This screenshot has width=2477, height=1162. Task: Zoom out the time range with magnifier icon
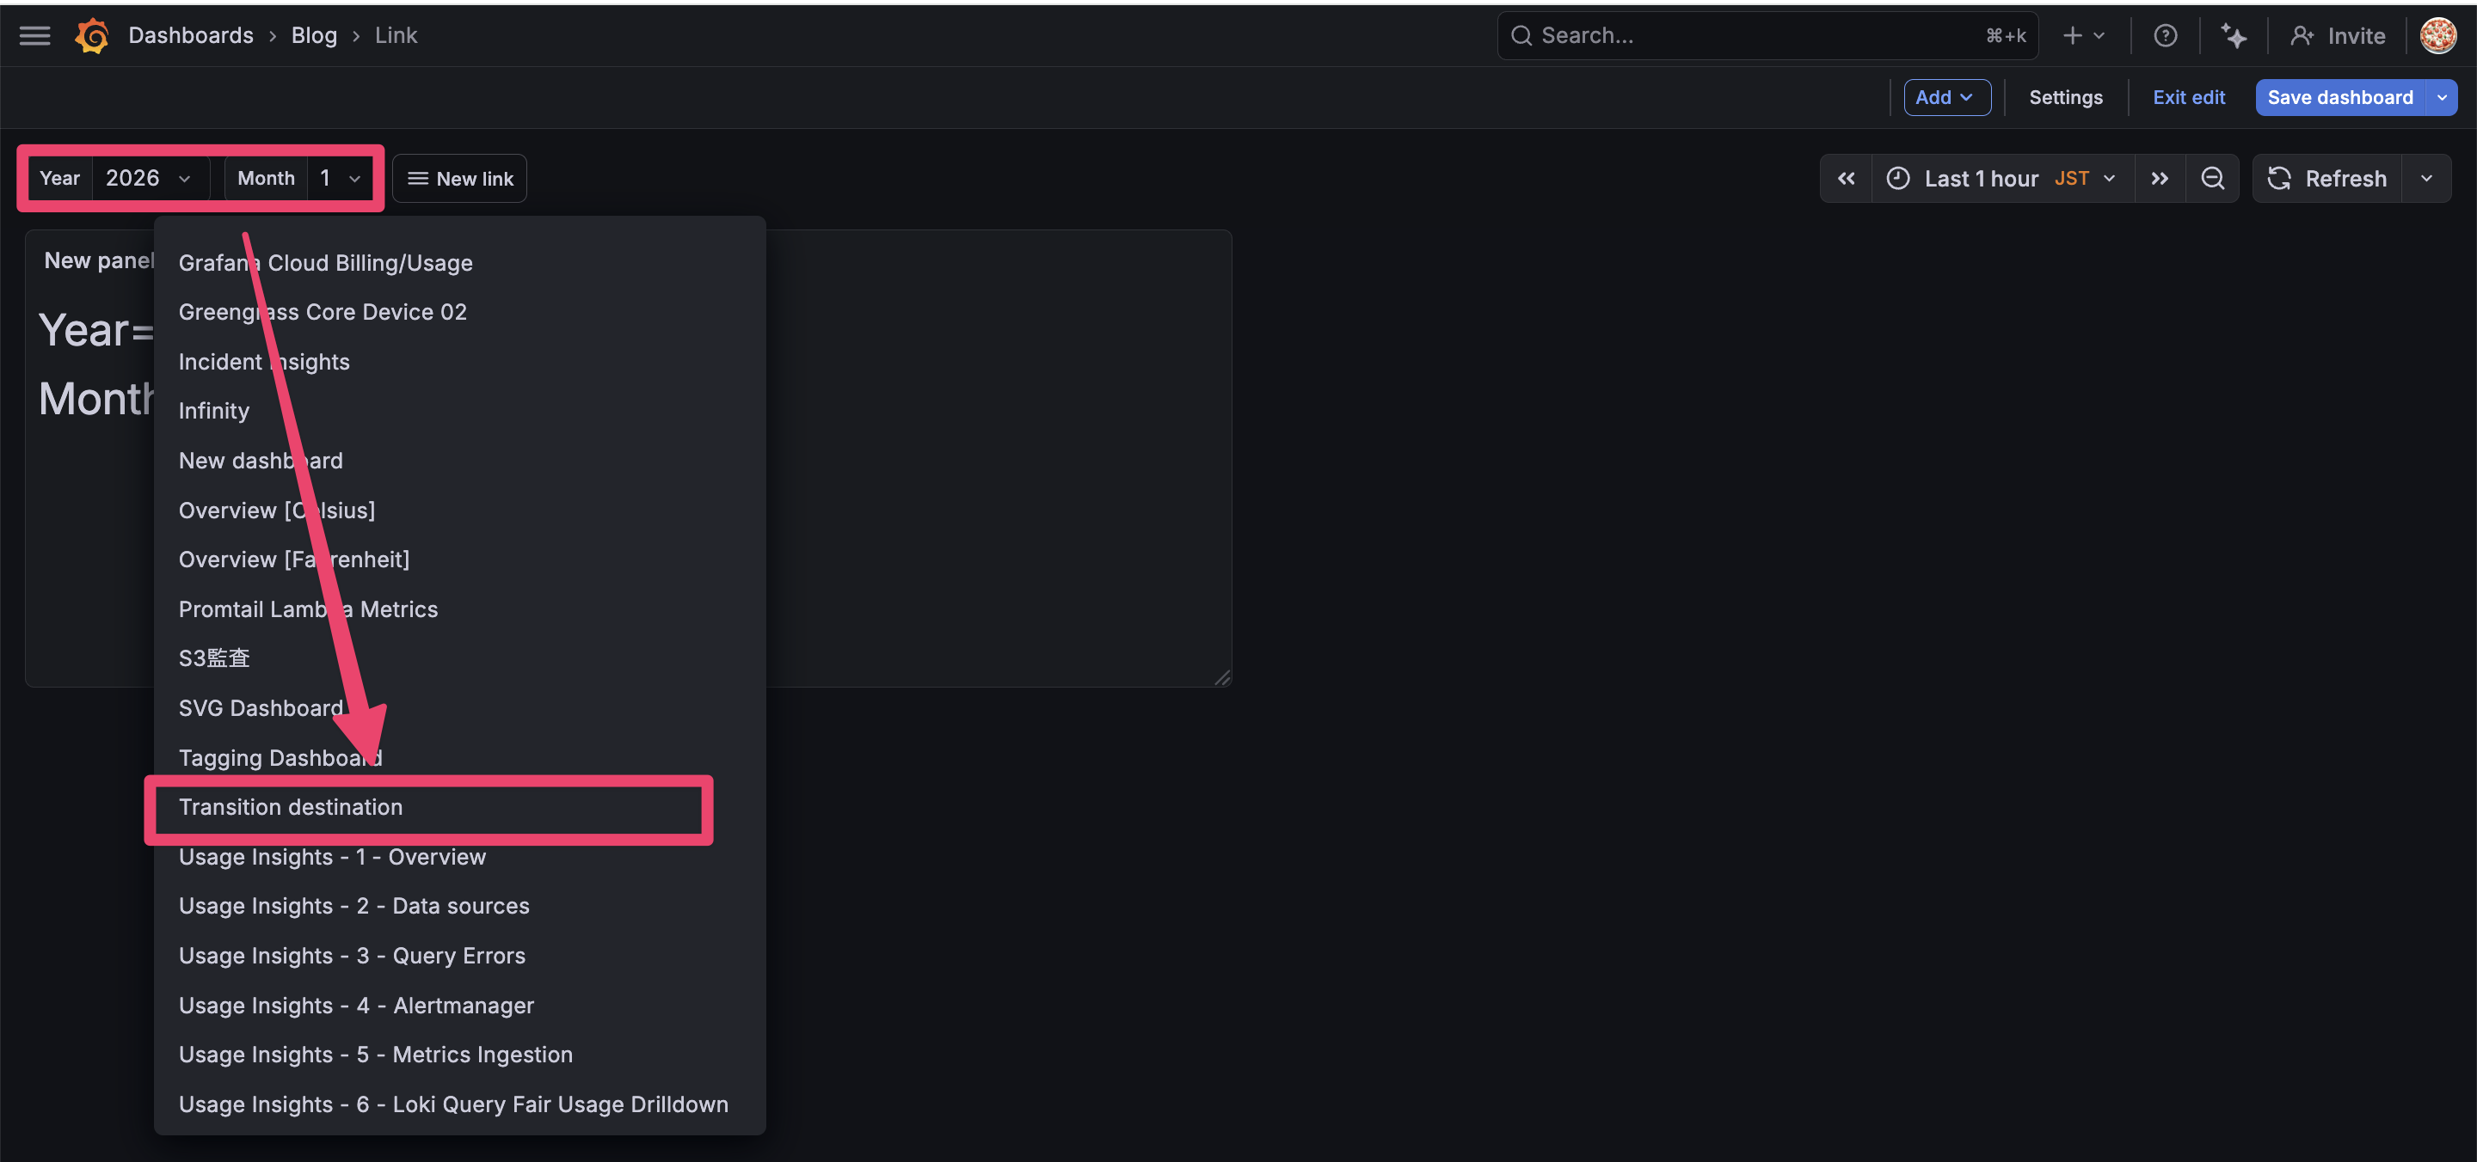(2213, 178)
